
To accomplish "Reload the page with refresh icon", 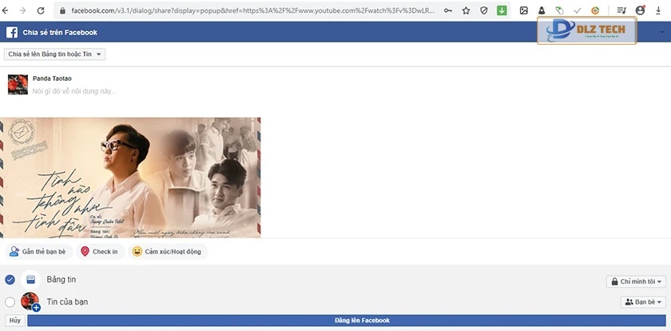I will (x=41, y=10).
